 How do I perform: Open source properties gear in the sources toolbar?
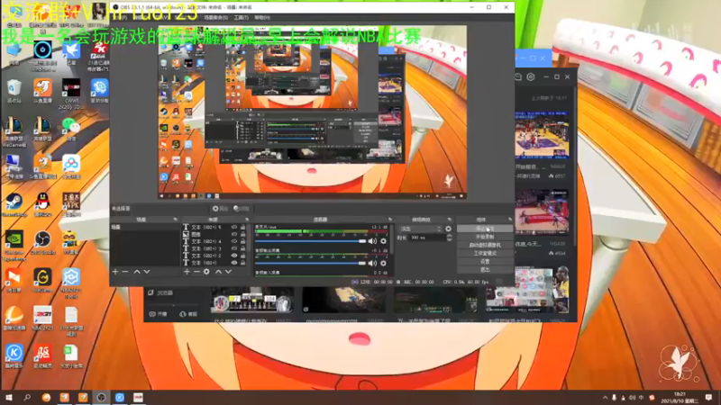point(206,272)
